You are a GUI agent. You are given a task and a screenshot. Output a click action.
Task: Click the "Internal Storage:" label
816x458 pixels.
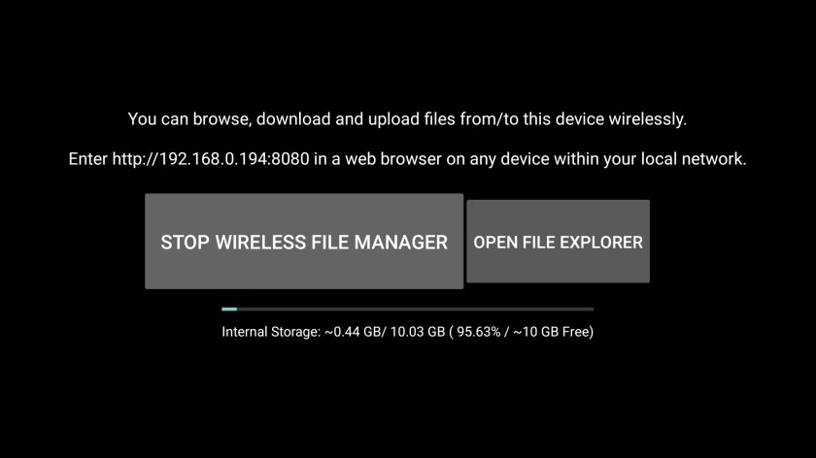click(271, 332)
